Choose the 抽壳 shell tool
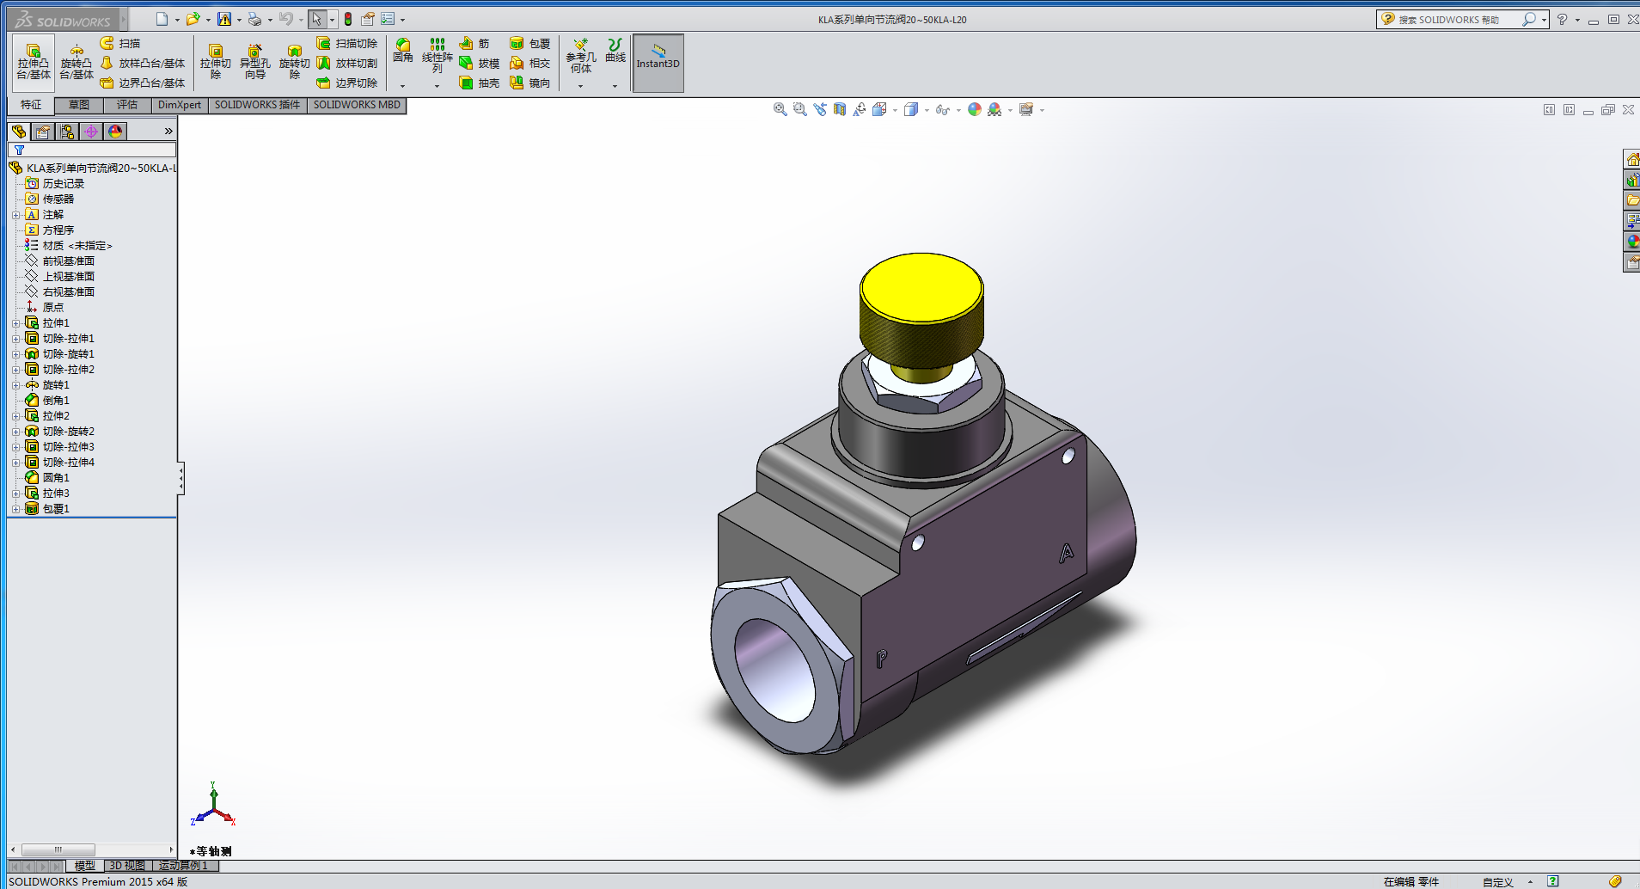 pyautogui.click(x=479, y=83)
